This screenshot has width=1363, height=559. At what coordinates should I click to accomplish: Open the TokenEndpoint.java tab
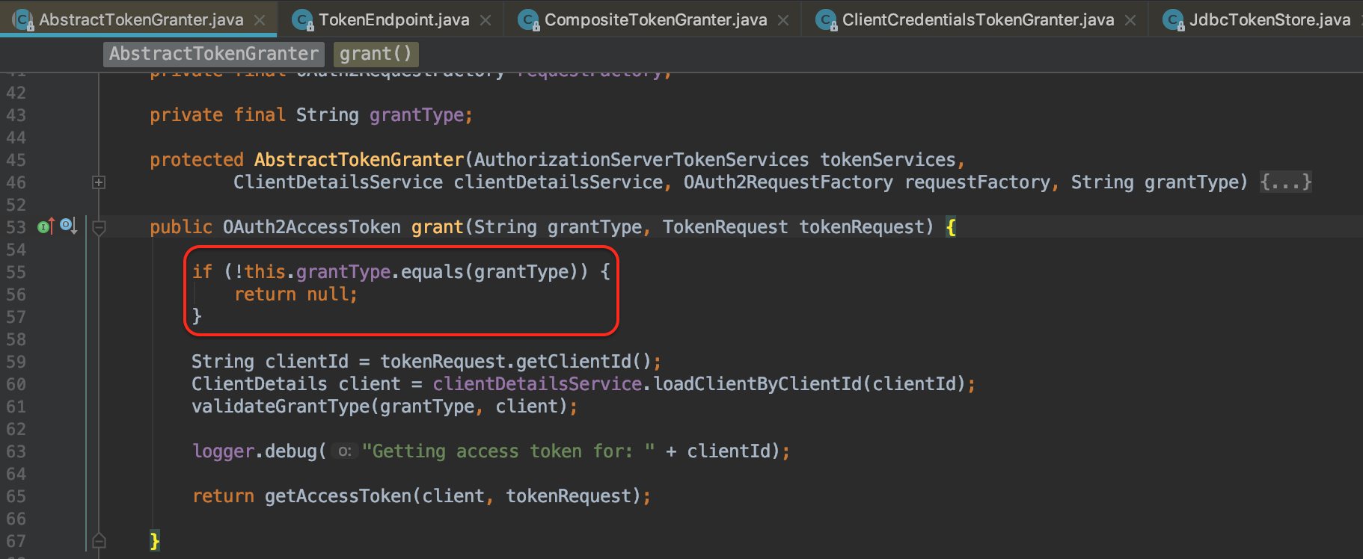pos(393,20)
